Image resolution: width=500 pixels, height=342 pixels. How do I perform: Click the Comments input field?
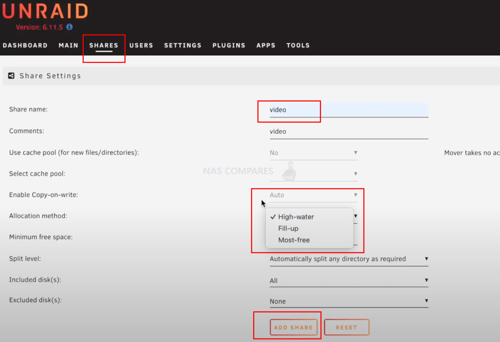click(x=326, y=131)
